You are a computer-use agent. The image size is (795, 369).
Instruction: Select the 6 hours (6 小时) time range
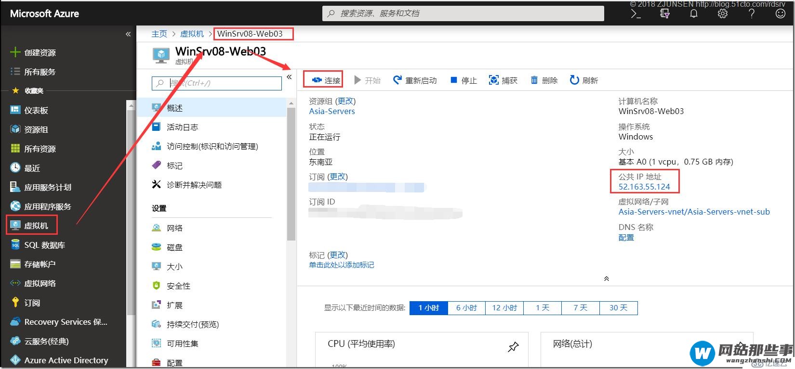pos(467,308)
